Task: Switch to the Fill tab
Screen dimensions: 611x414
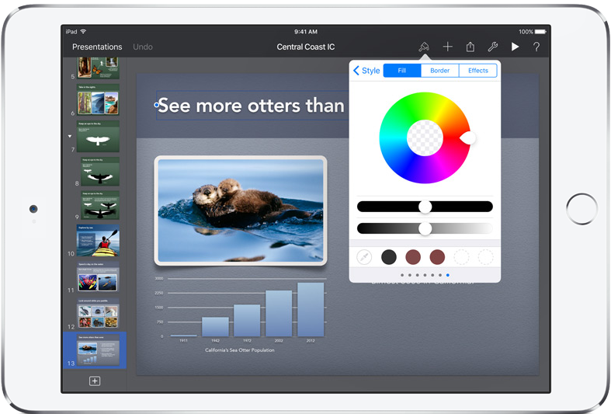Action: point(402,71)
